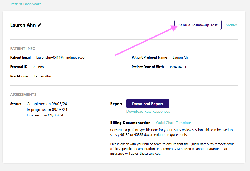Click status Link sent on 09/03/24
Screen dimensions: 250x171
point(45,115)
